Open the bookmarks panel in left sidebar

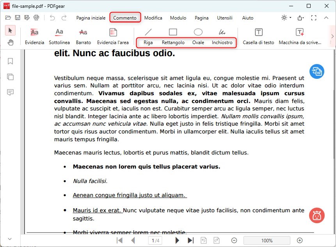click(11, 61)
